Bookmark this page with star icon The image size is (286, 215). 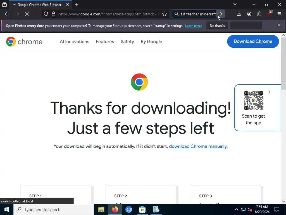(164, 14)
